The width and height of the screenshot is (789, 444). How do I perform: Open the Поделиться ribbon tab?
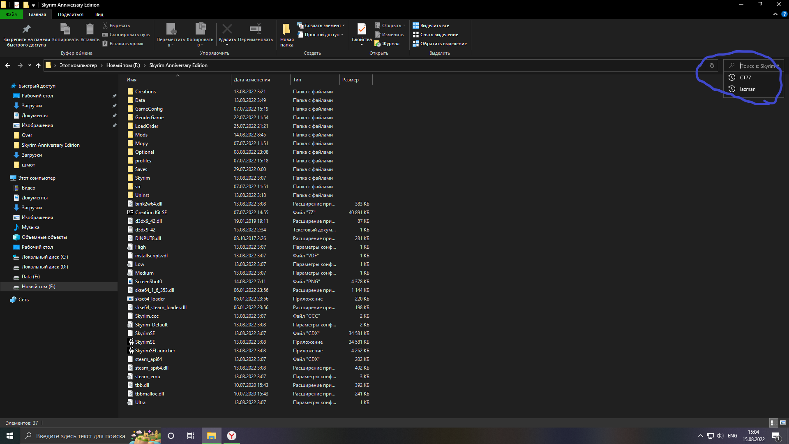tap(70, 14)
